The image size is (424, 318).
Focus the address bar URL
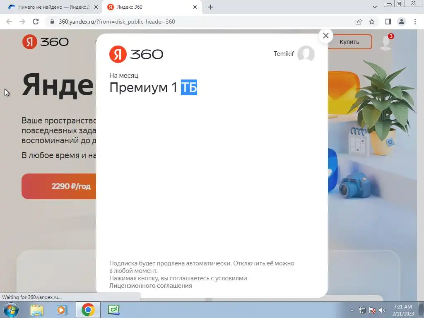[x=117, y=22]
